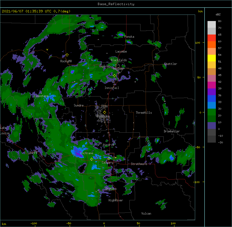Viewport: 232px width, 227px height.
Task: Click the -100 tick on the bottom axis
Action: click(x=34, y=223)
